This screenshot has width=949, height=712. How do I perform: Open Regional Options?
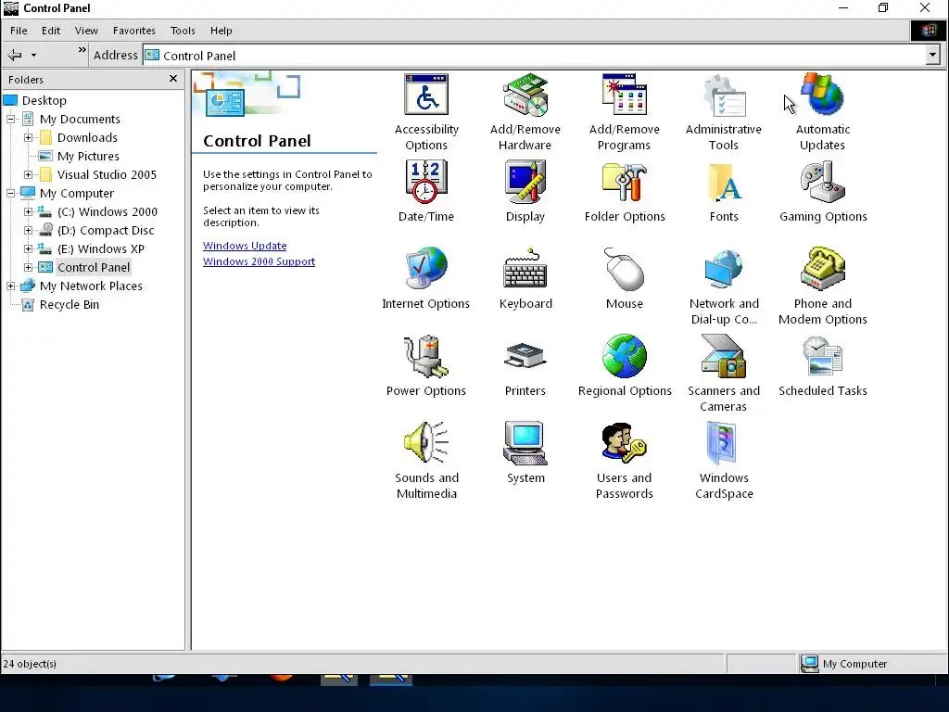click(625, 356)
